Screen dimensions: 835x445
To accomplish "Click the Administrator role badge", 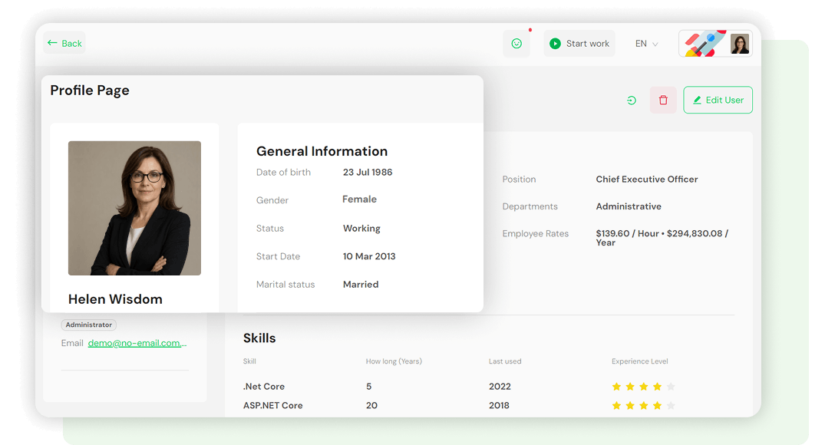I will coord(89,325).
